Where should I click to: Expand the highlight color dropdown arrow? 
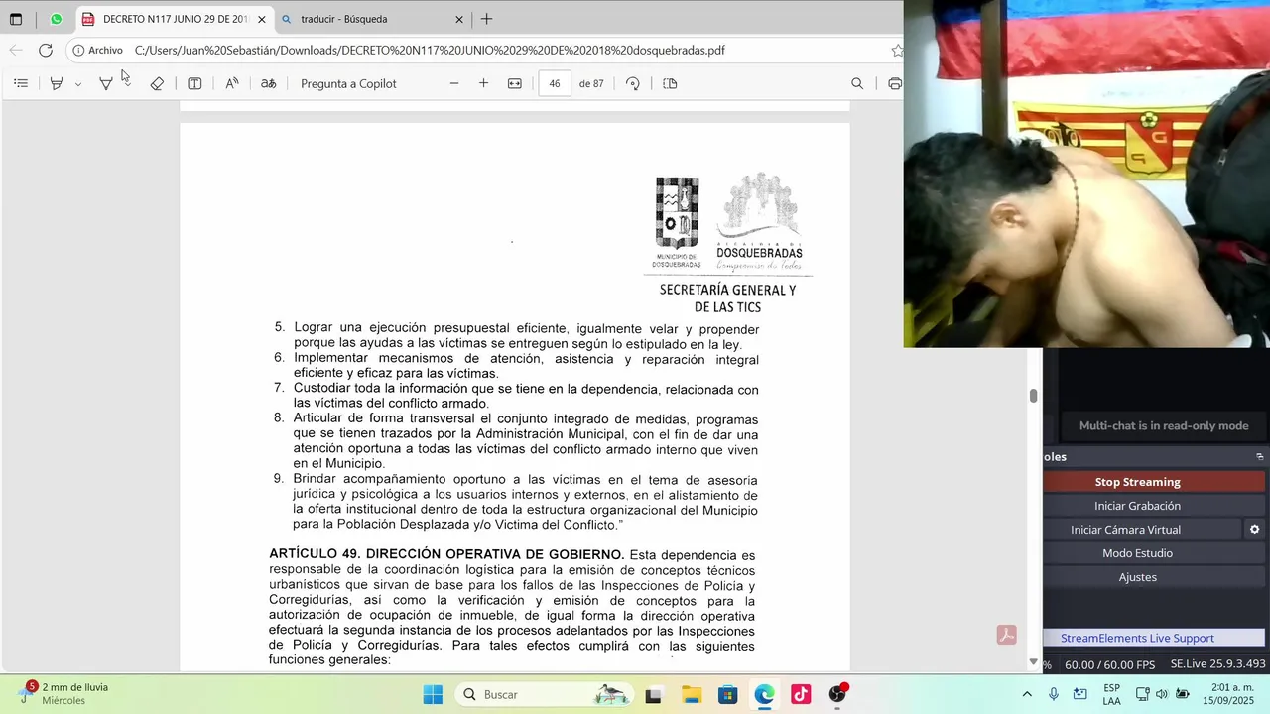click(x=78, y=84)
